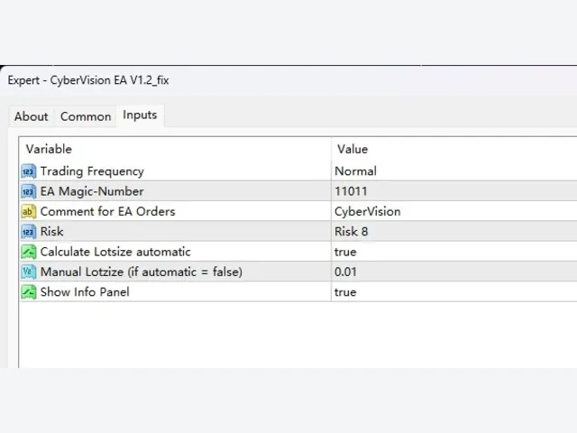Select the Inputs tab

(x=140, y=115)
